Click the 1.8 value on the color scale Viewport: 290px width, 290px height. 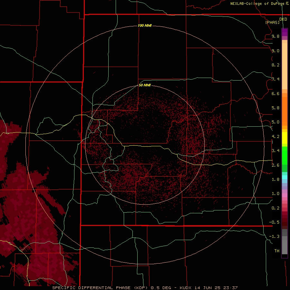point(275,179)
